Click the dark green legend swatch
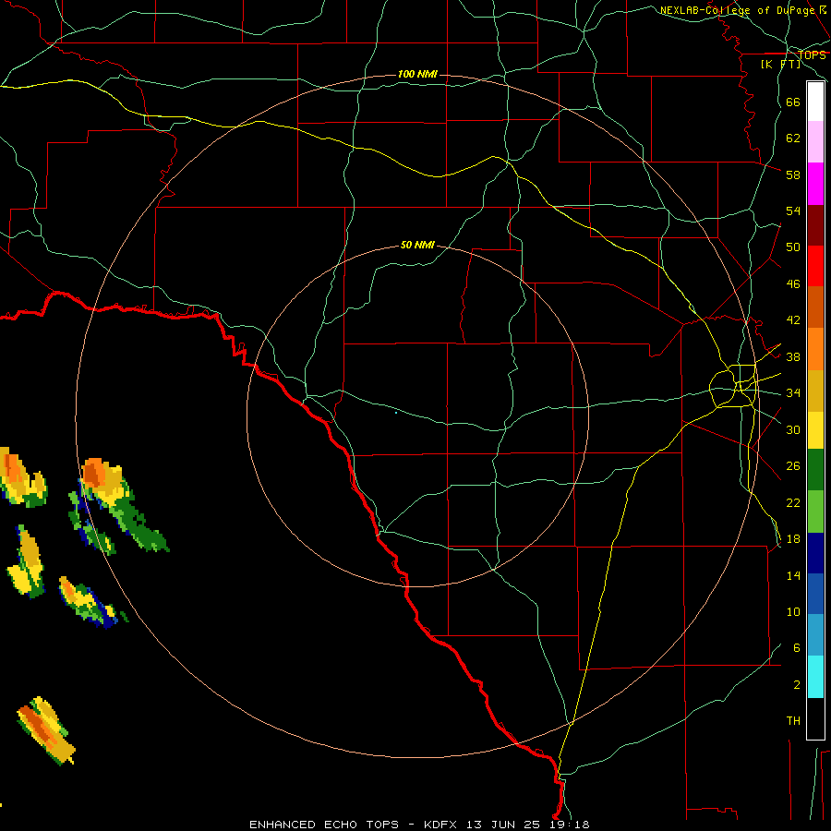This screenshot has height=831, width=831. coord(815,470)
